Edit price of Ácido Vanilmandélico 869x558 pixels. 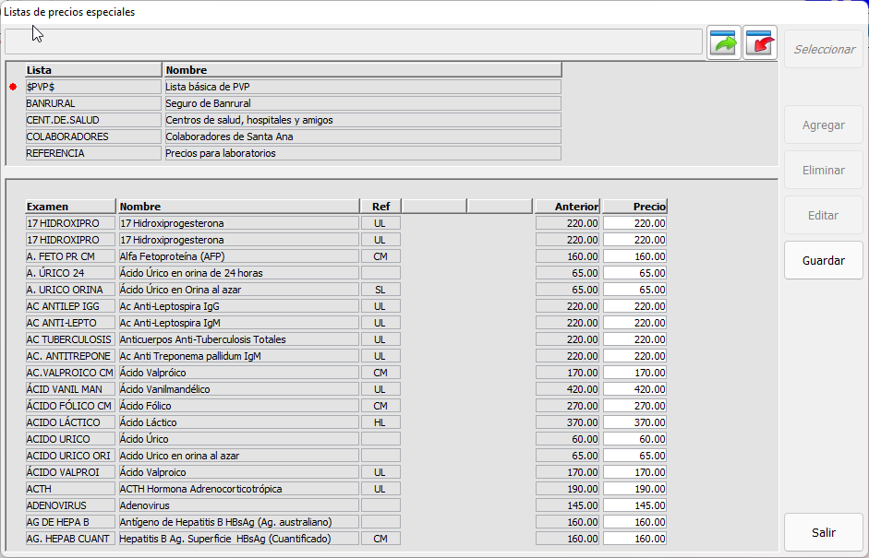pos(634,389)
